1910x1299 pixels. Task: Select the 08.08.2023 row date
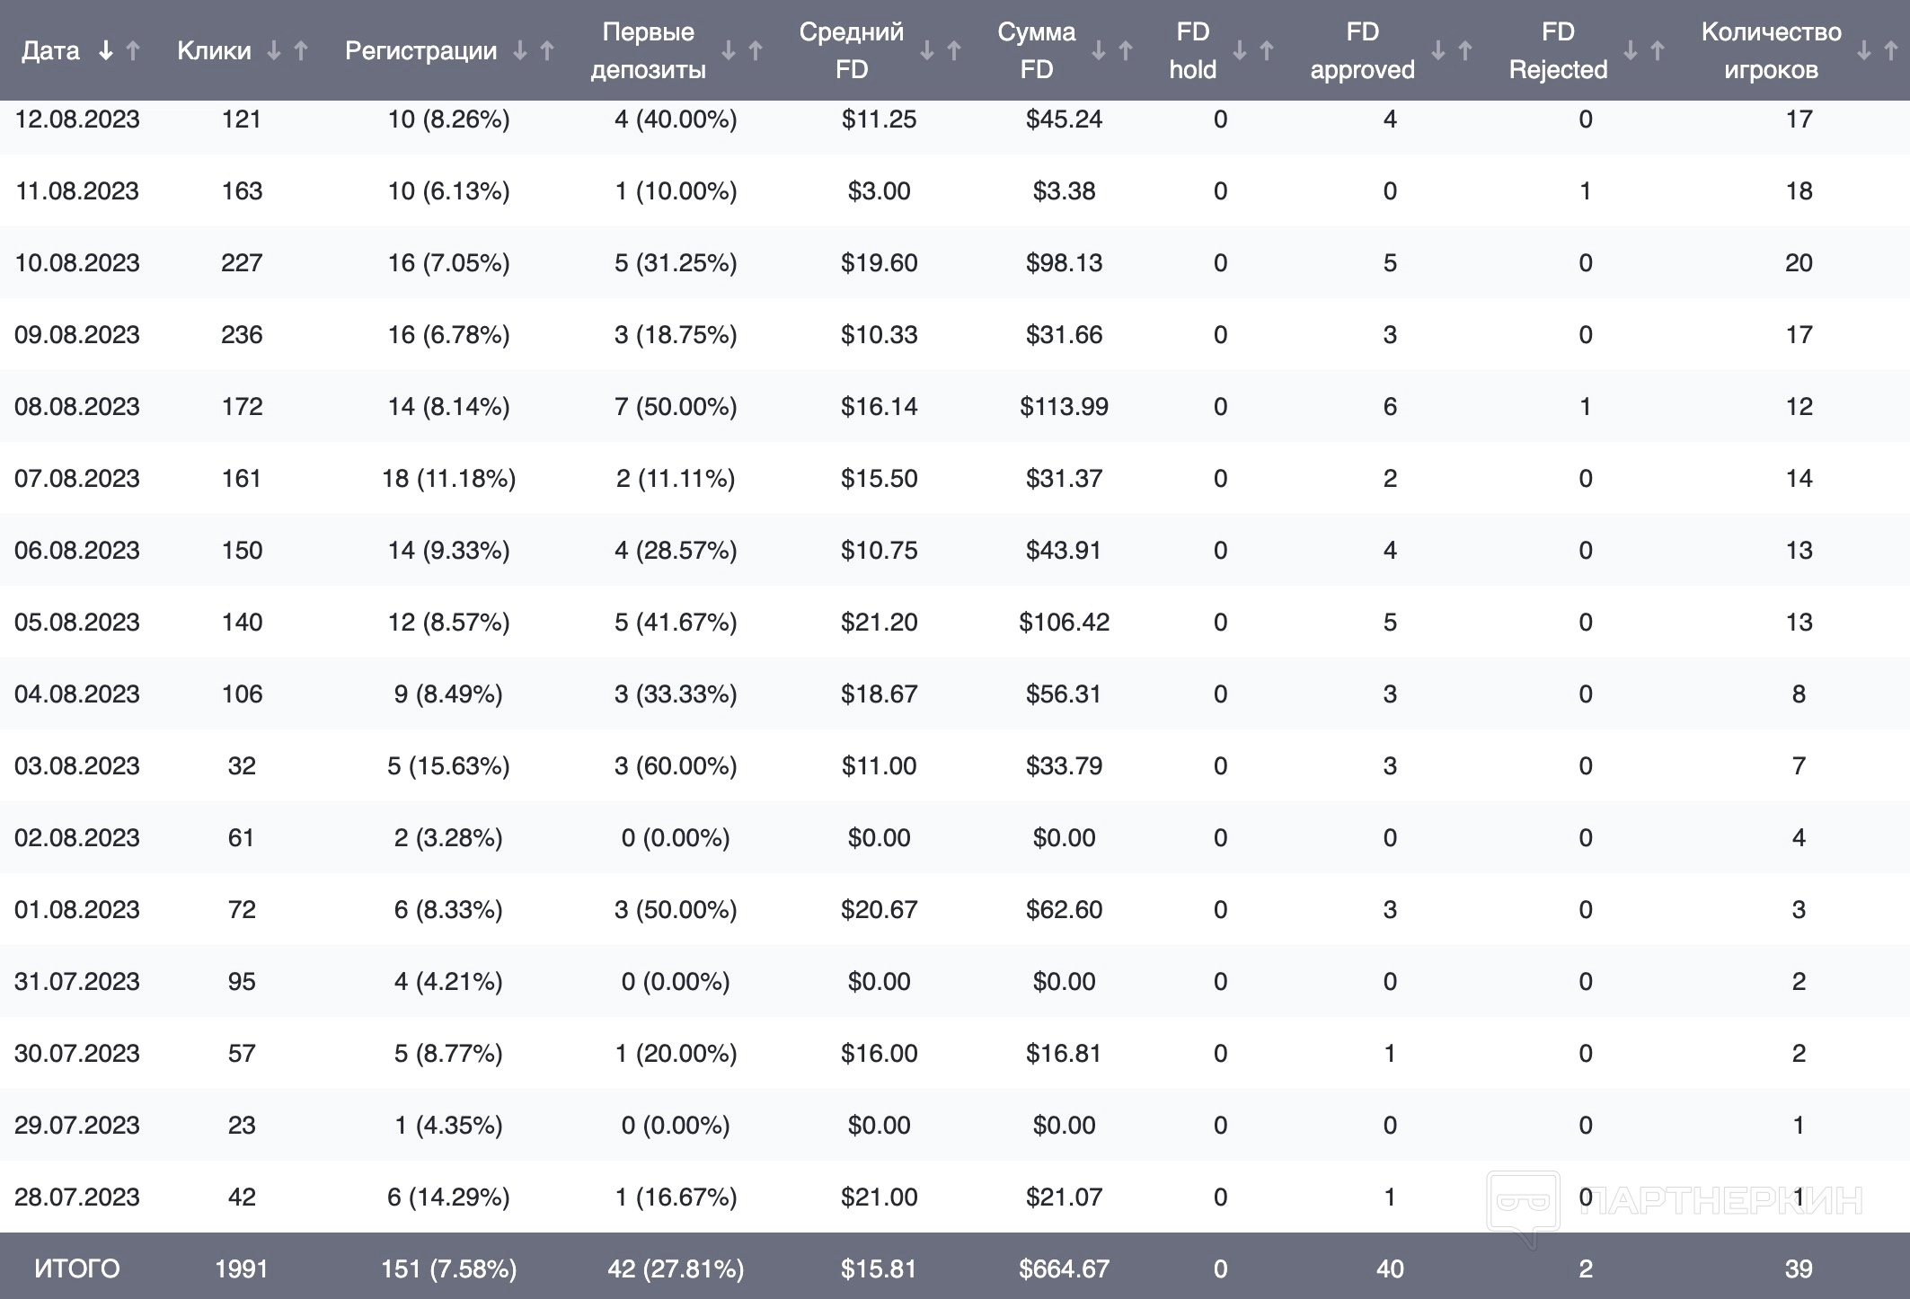click(77, 407)
